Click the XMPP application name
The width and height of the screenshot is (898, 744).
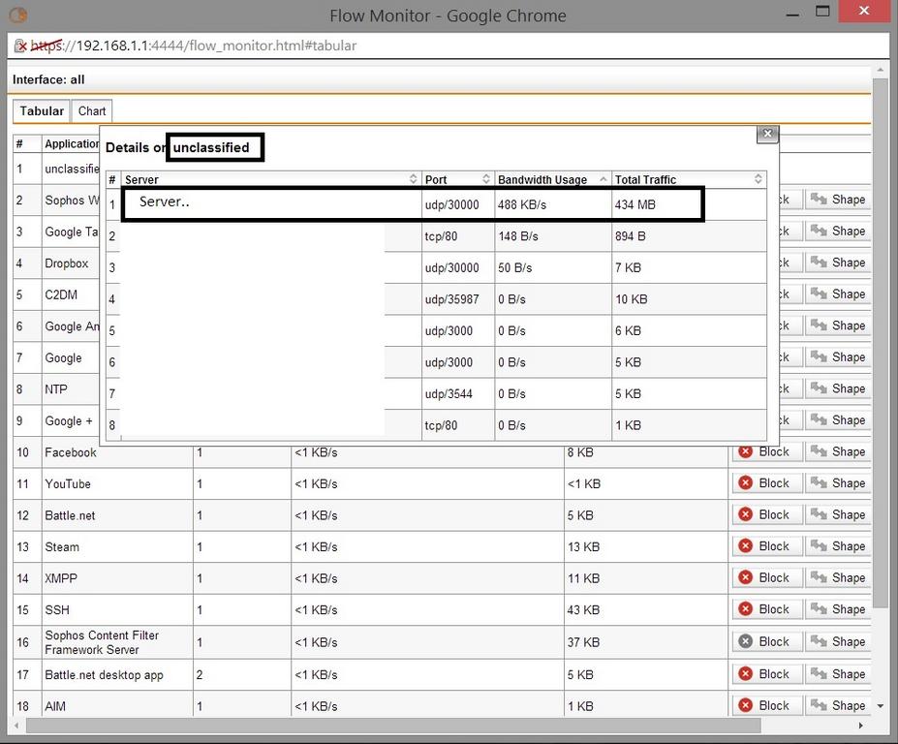tap(61, 578)
